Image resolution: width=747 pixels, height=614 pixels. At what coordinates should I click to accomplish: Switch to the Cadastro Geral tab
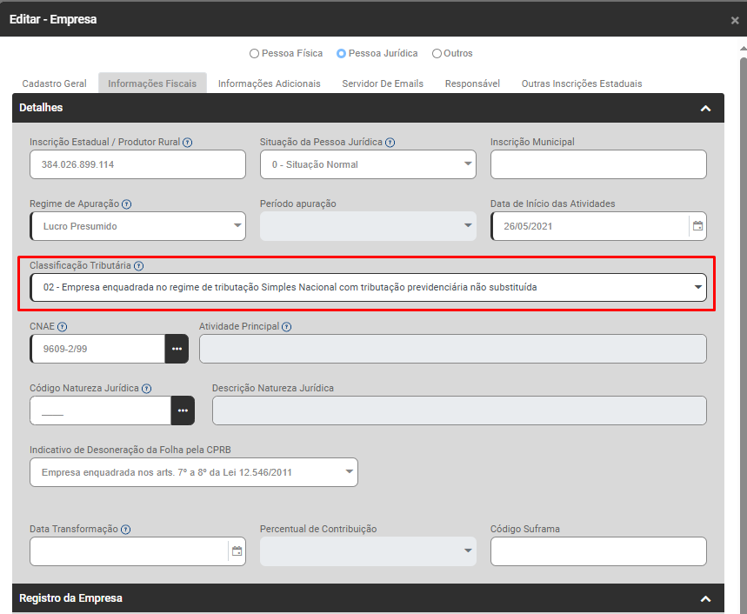coord(54,84)
